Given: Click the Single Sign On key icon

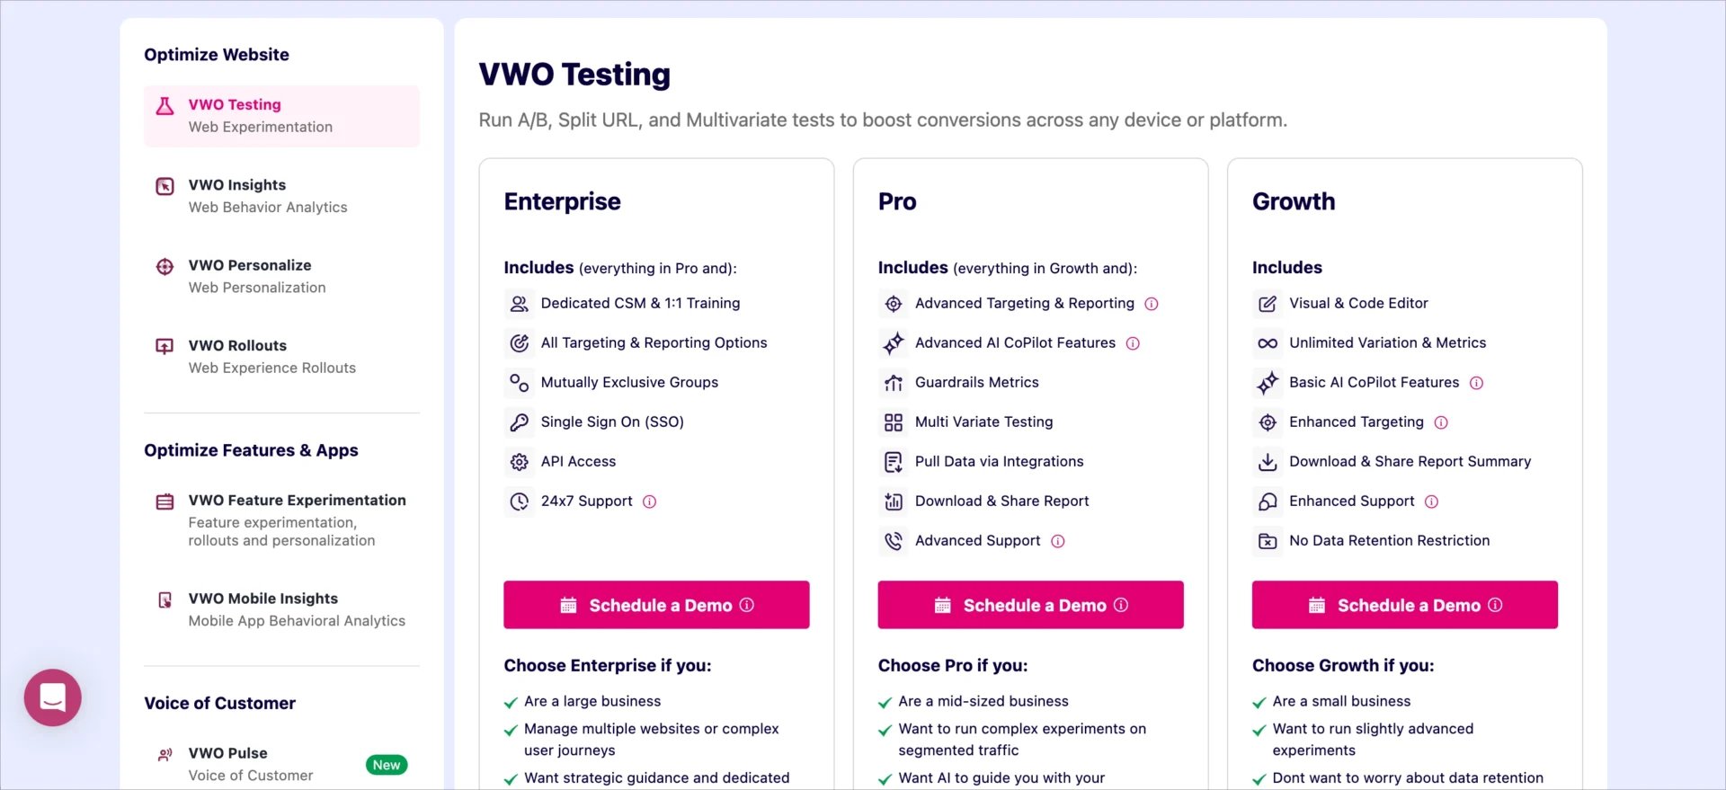Looking at the screenshot, I should 519,422.
